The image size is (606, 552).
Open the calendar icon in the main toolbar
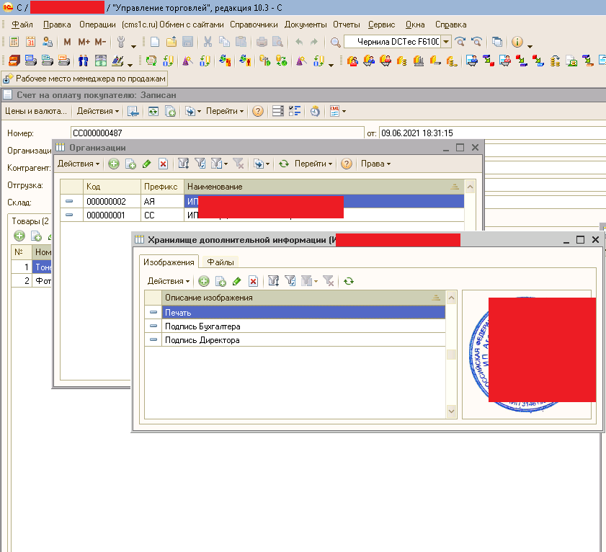tap(31, 42)
